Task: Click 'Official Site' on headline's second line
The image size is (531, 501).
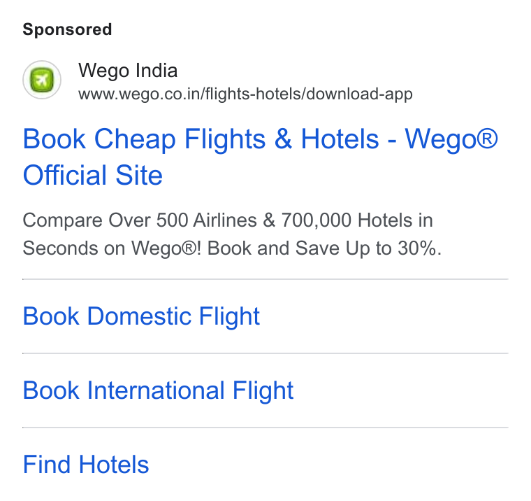Action: [93, 175]
